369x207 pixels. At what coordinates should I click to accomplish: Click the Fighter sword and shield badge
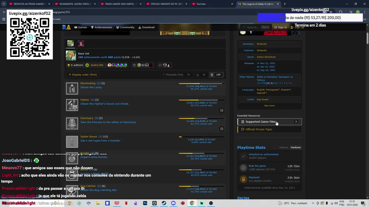tap(72, 105)
